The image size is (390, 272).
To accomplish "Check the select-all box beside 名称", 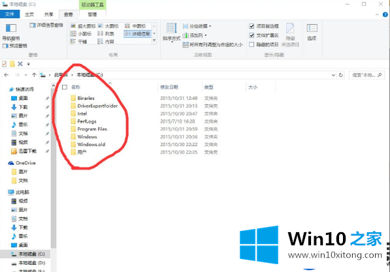I will [x=65, y=87].
